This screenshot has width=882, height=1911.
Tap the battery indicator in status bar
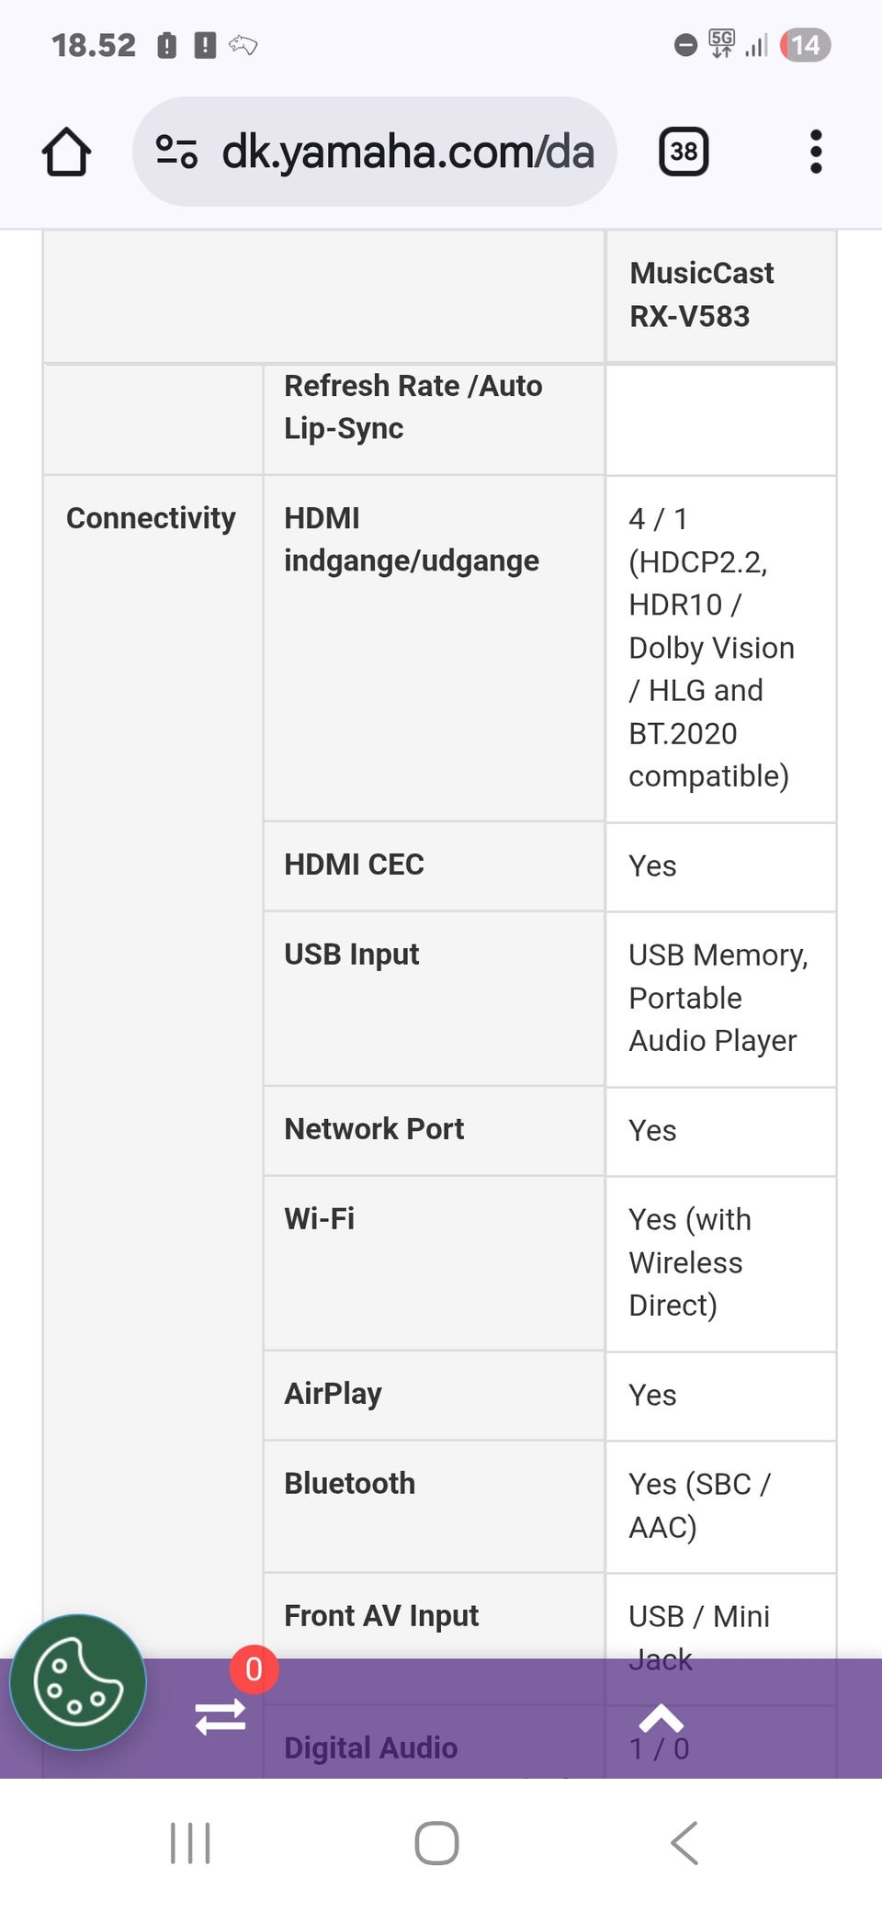click(805, 45)
